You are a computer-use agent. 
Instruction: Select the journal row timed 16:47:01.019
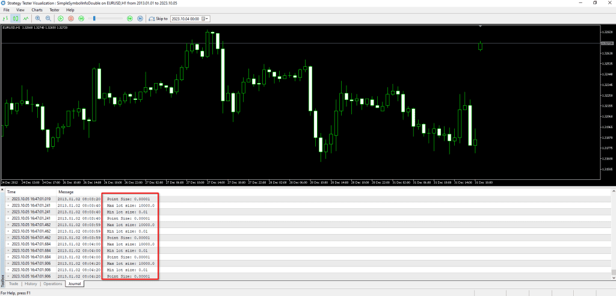tap(308, 199)
